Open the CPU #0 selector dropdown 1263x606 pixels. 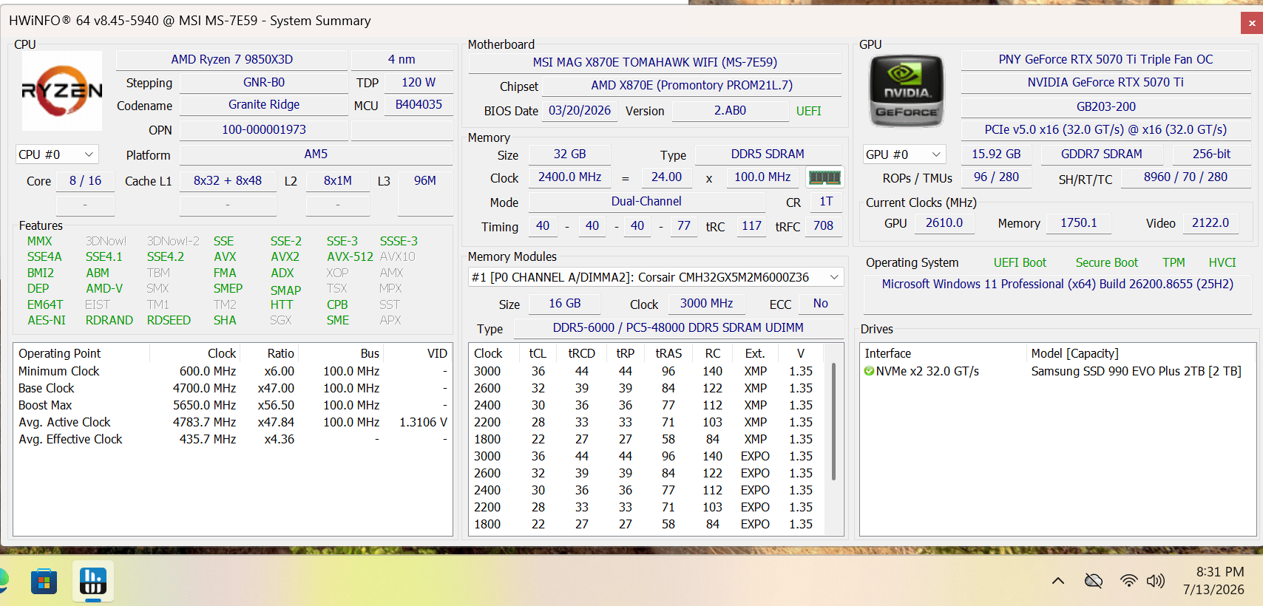[57, 154]
